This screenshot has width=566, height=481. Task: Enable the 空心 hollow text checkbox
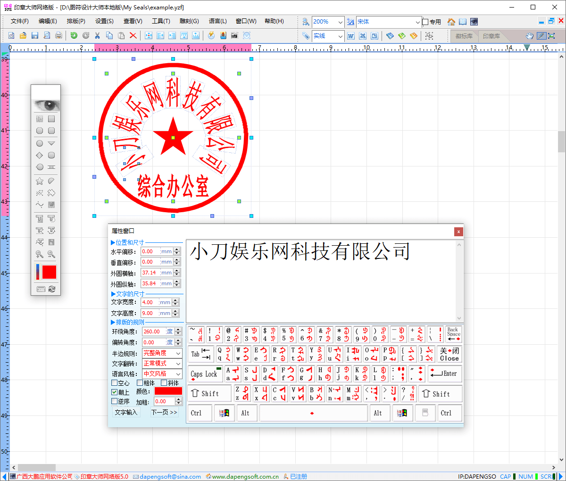pyautogui.click(x=115, y=383)
